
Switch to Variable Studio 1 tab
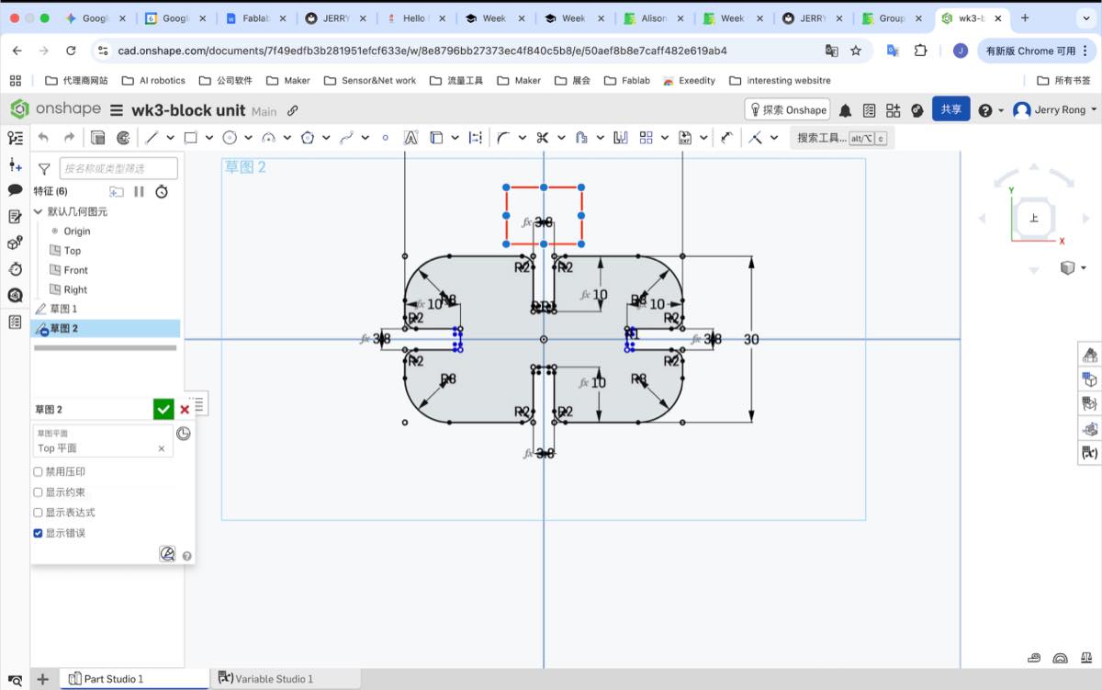(x=274, y=679)
